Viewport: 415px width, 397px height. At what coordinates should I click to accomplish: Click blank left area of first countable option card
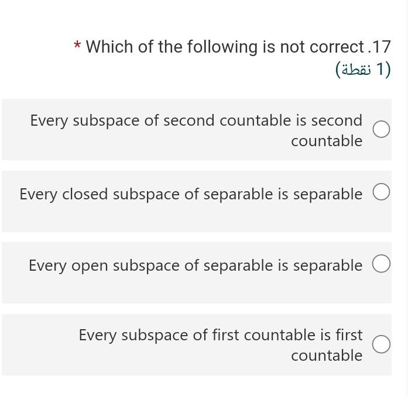(40, 344)
